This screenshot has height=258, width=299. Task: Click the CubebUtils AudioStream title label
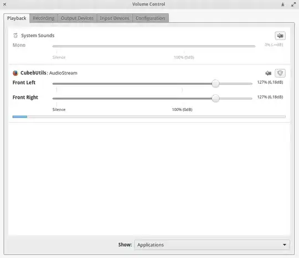tap(49, 73)
